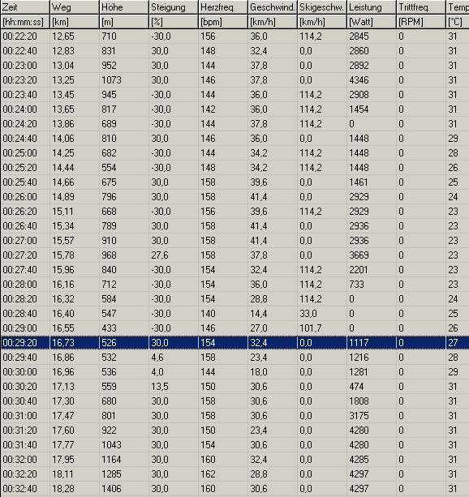Sort by the Höhe column header
This screenshot has width=469, height=497.
pyautogui.click(x=124, y=7)
